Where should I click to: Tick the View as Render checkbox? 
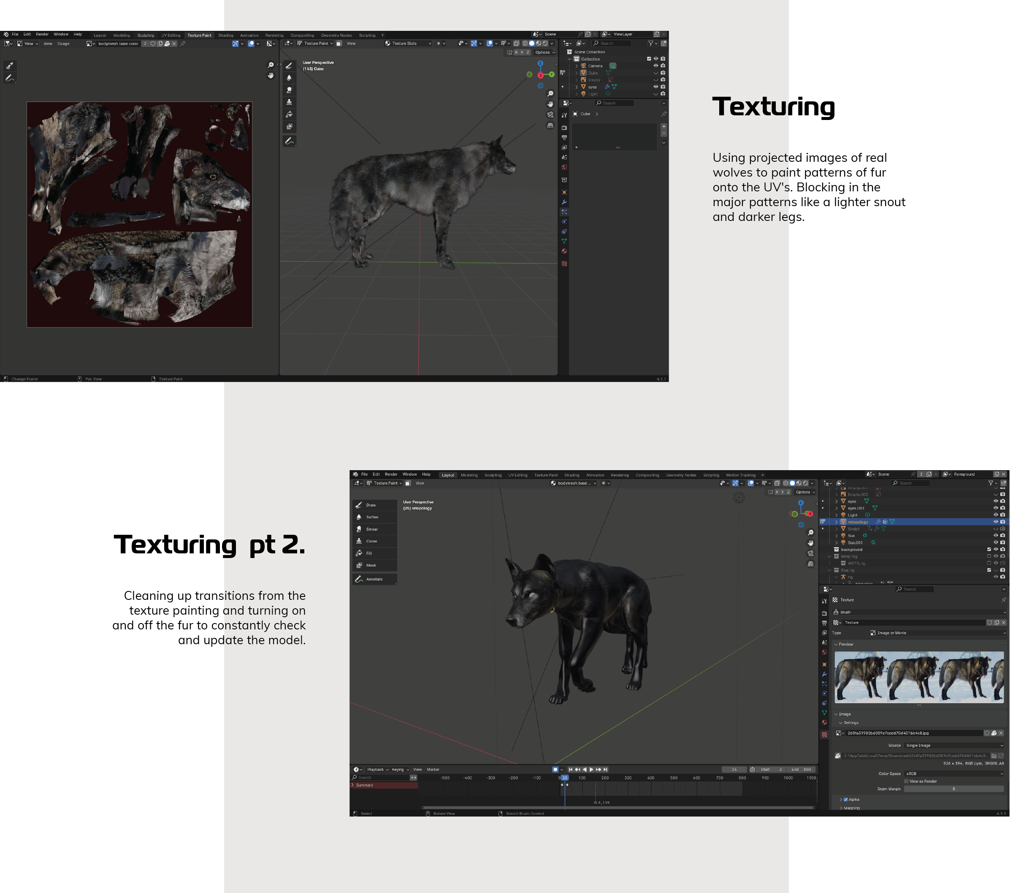point(907,781)
